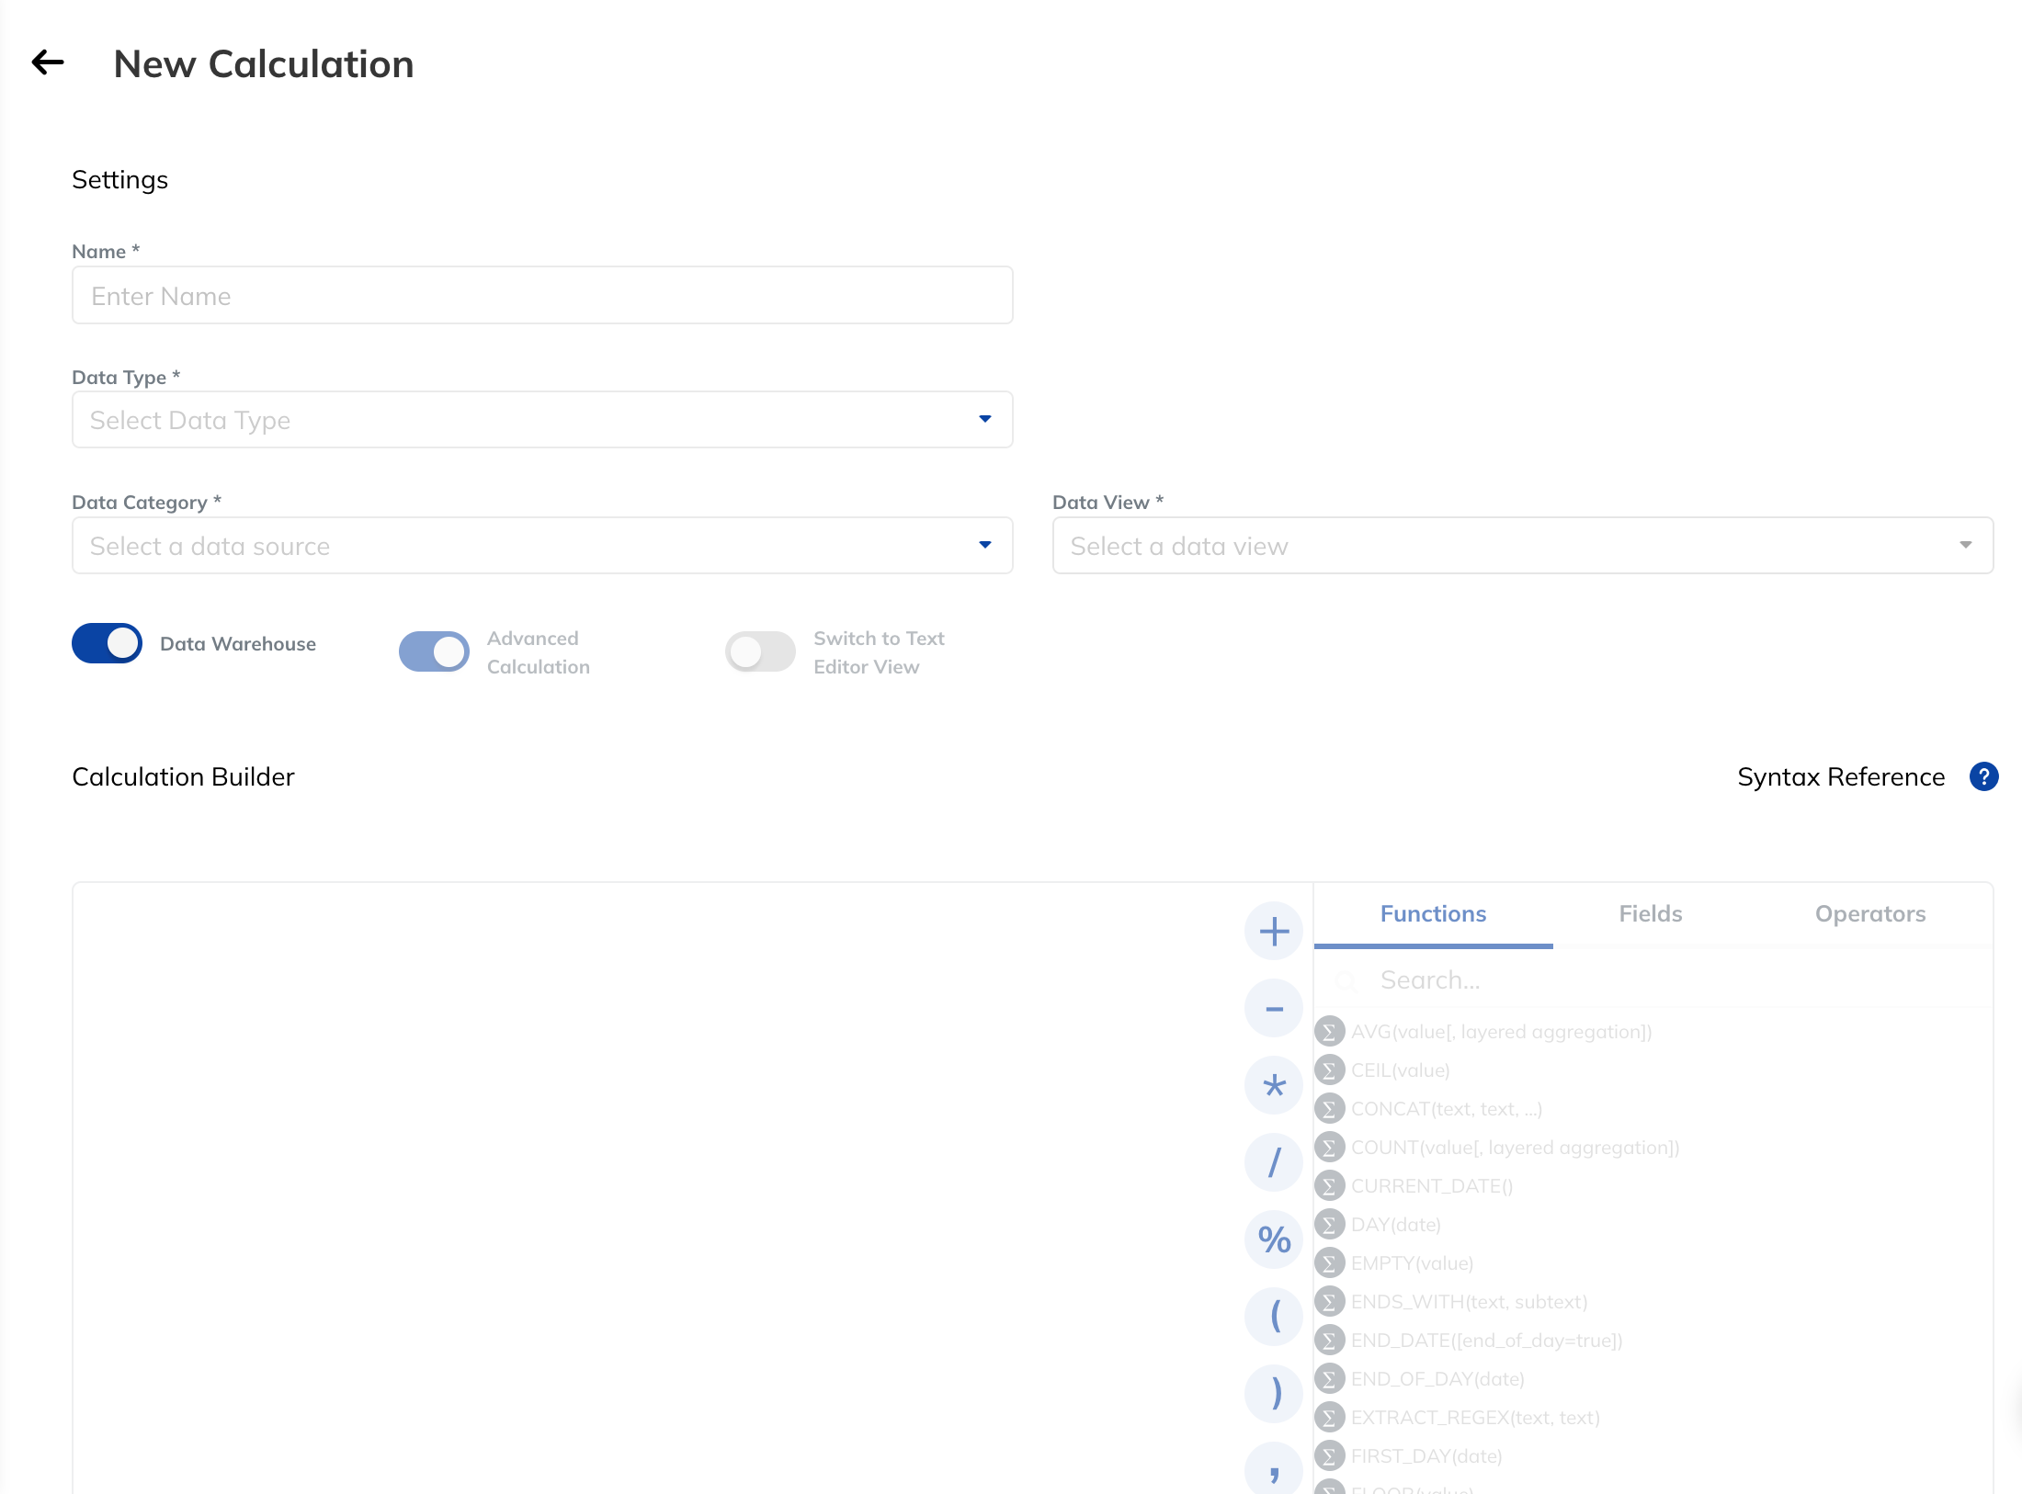2022x1494 pixels.
Task: Insert the percent operator
Action: pyautogui.click(x=1274, y=1239)
